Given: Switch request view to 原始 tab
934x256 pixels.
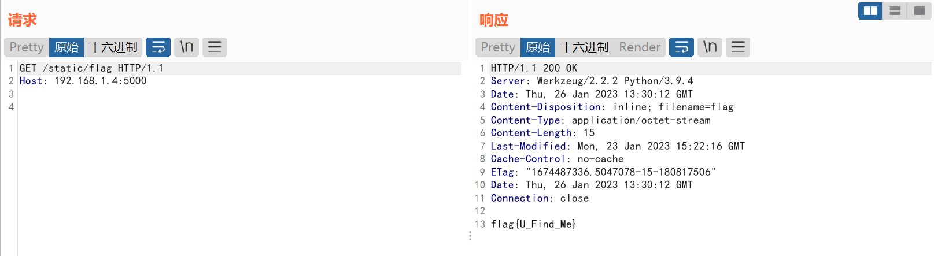Looking at the screenshot, I should point(67,47).
